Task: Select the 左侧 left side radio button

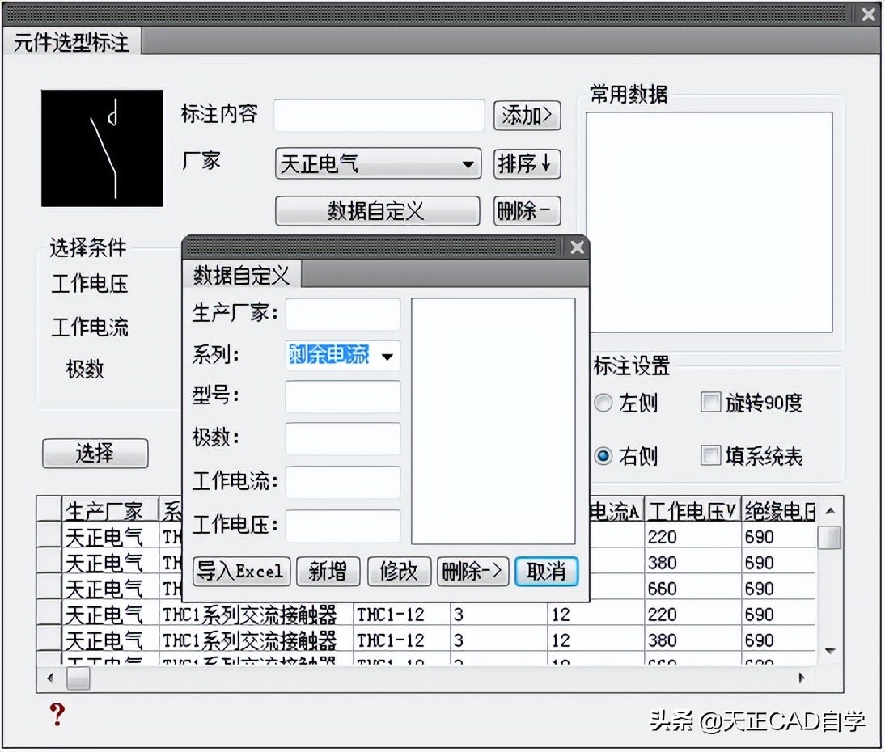Action: [x=603, y=402]
